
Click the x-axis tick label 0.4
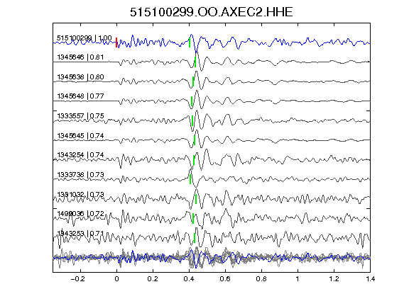coord(189,279)
